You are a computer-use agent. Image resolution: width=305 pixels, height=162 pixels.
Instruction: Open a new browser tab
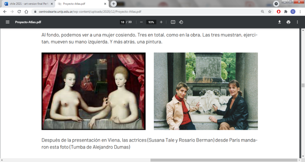(114, 4)
